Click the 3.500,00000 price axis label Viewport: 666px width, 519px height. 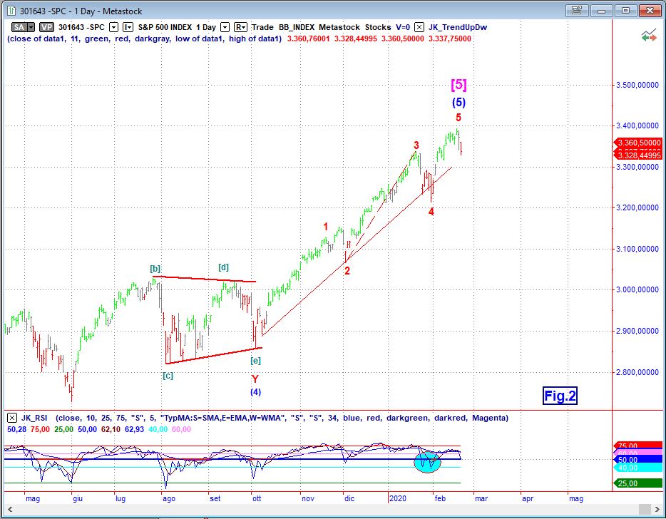(637, 85)
